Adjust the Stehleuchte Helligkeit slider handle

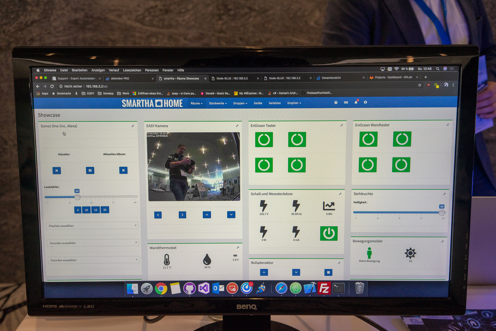[x=442, y=213]
